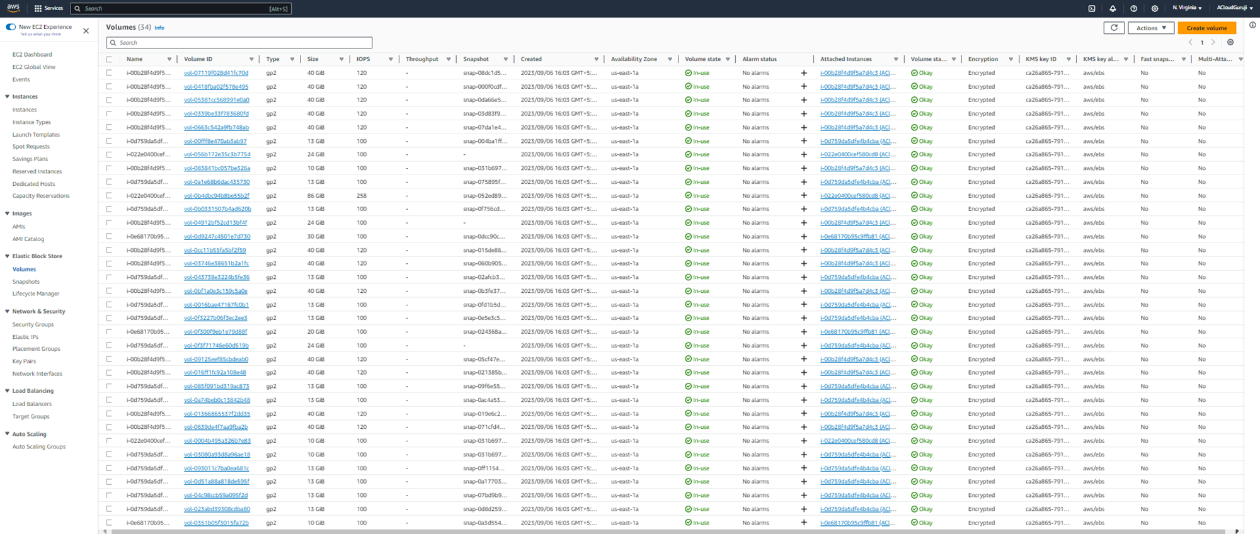The height and width of the screenshot is (534, 1260).
Task: Click the AWS logo home icon
Action: [13, 8]
